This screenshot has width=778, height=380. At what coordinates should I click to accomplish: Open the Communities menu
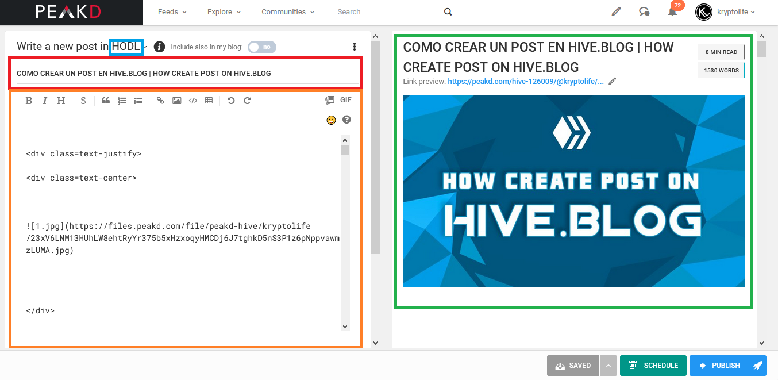point(288,12)
